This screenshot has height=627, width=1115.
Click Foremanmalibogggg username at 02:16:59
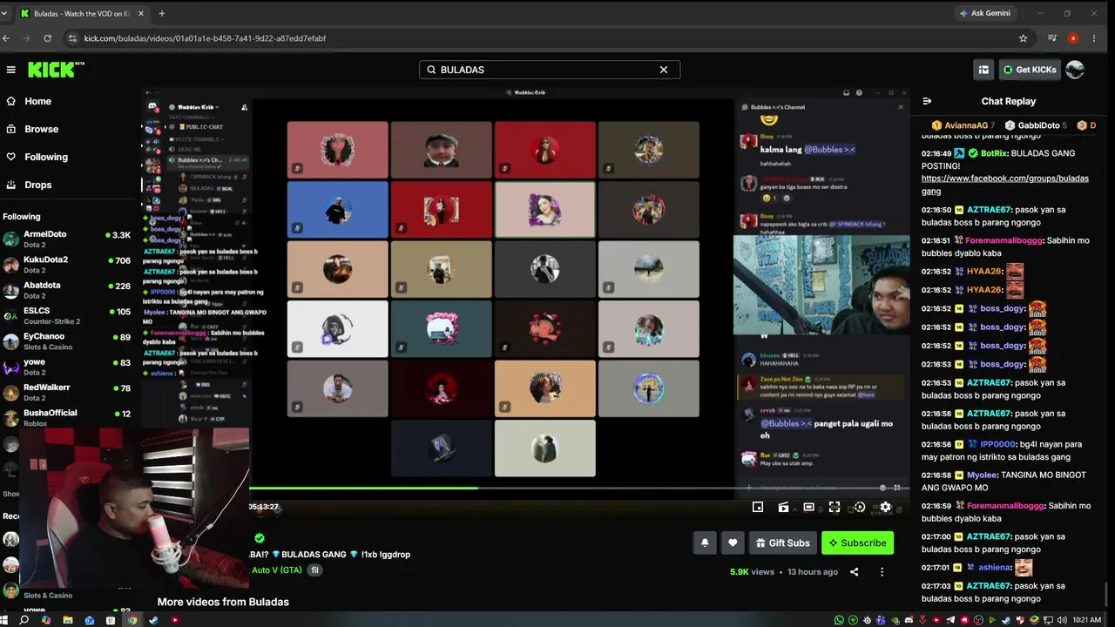click(1005, 506)
